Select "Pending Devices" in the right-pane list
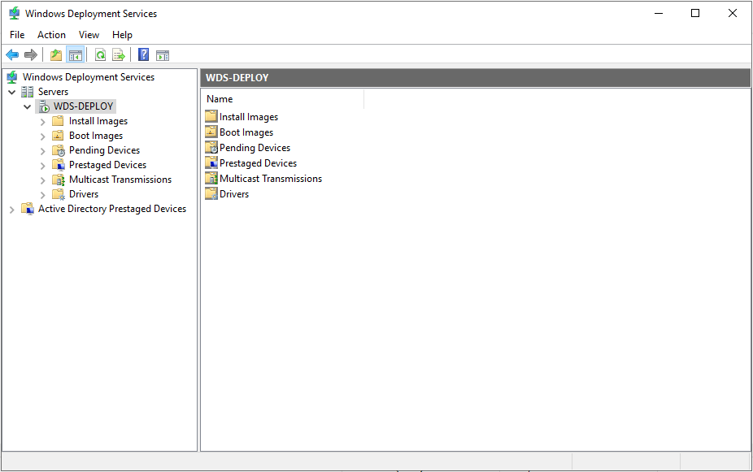 coord(255,148)
